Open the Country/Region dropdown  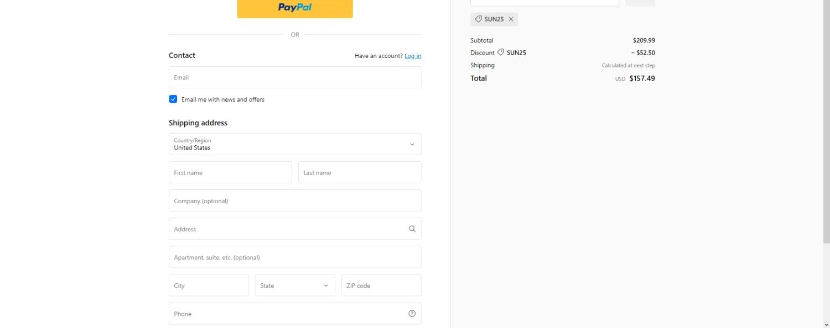point(294,144)
